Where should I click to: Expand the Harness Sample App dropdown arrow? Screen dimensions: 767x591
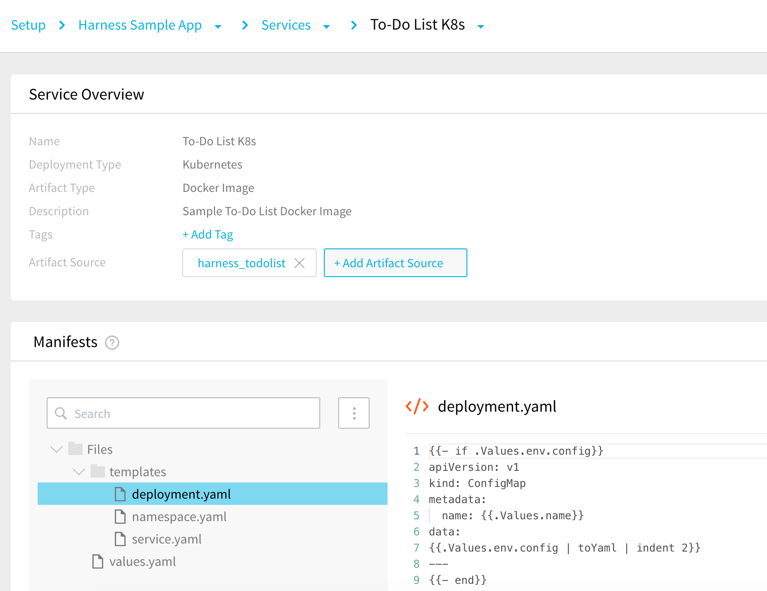click(218, 26)
